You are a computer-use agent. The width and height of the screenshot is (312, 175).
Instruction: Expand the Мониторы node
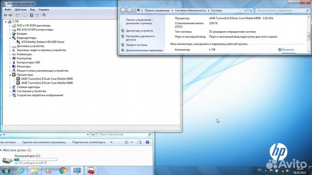click(10, 67)
